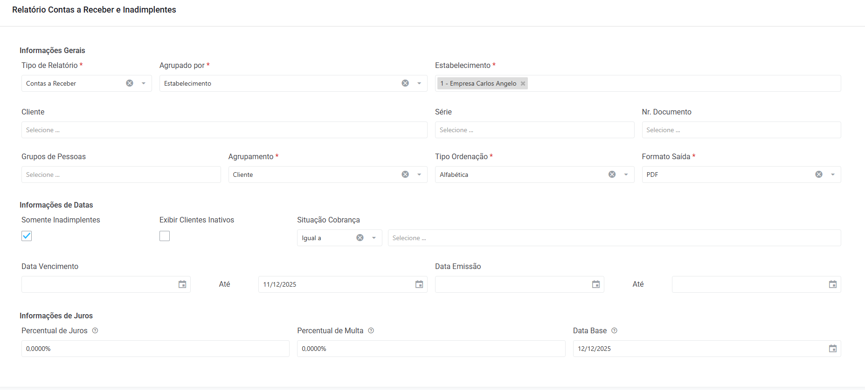Screen dimensions: 865x390
Task: Expand the Agrupamento dropdown arrow
Action: [x=419, y=175]
